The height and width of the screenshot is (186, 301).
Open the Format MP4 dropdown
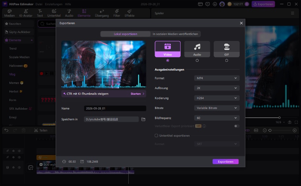(x=217, y=78)
